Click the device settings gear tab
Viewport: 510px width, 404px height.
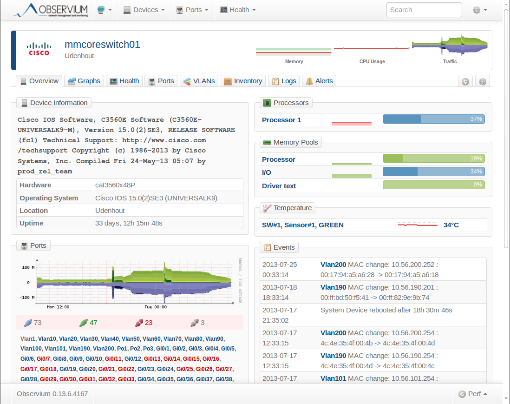(483, 81)
